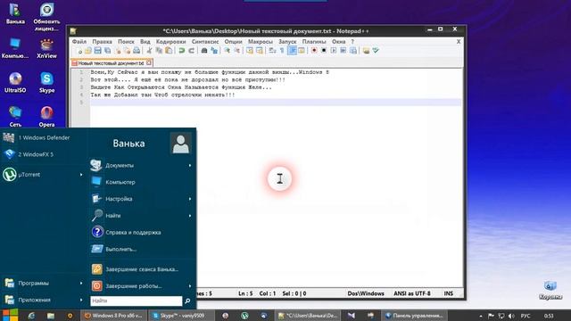Zoom out using the magnifier toolbar icon
This screenshot has width=571, height=321.
pos(236,51)
